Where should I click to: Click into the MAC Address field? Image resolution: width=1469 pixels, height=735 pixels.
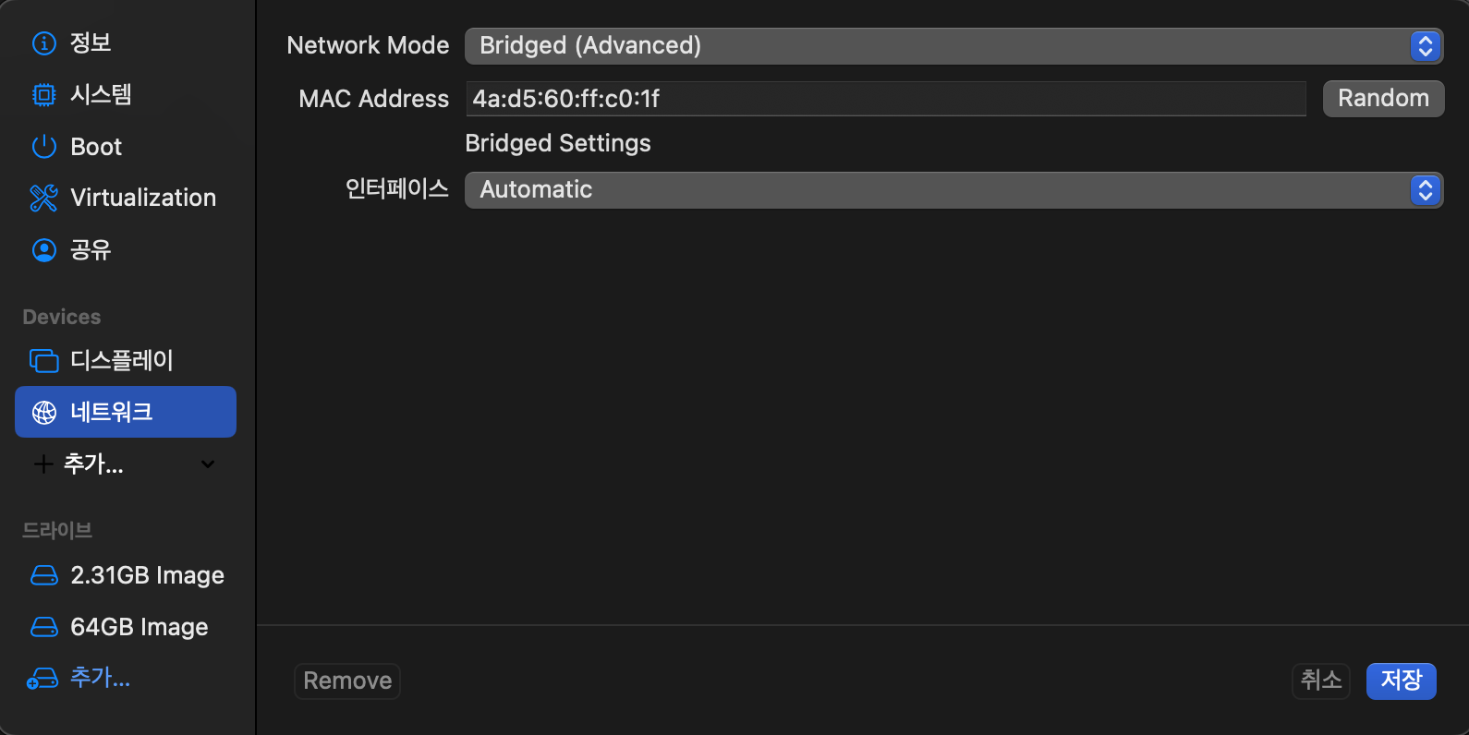pyautogui.click(x=885, y=99)
